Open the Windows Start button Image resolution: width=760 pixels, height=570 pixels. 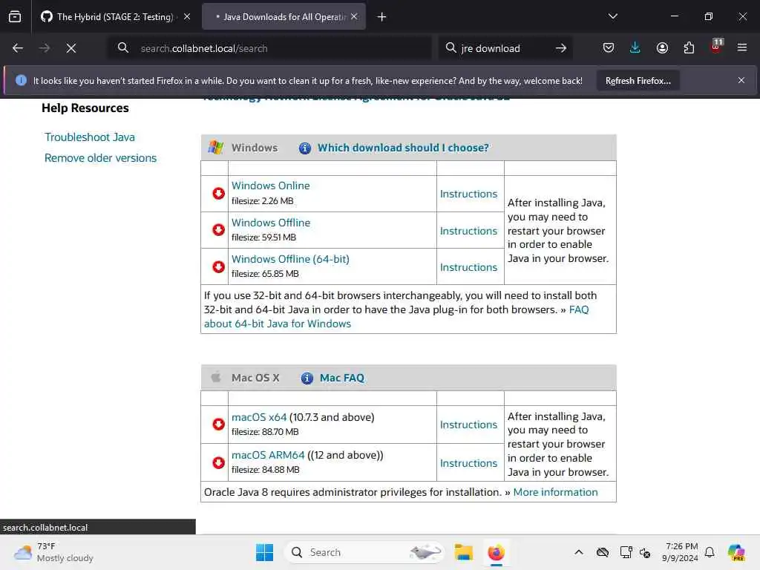265,552
